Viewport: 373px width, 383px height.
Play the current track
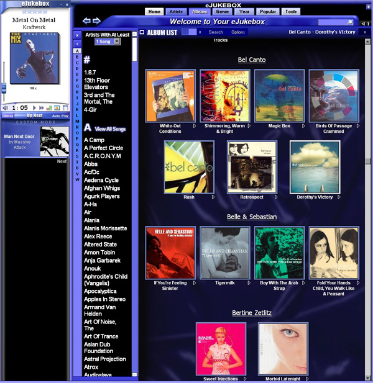coord(34,108)
